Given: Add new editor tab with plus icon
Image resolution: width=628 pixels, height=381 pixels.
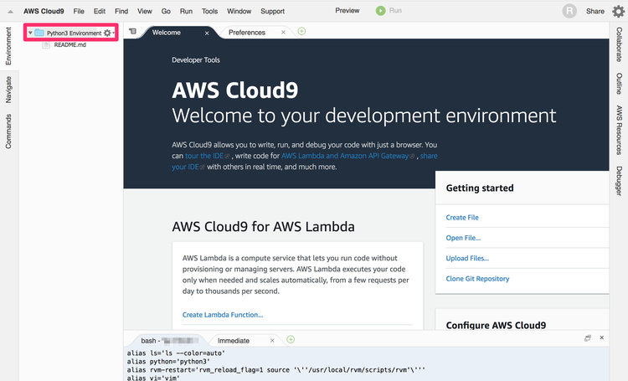Looking at the screenshot, I should pyautogui.click(x=301, y=31).
